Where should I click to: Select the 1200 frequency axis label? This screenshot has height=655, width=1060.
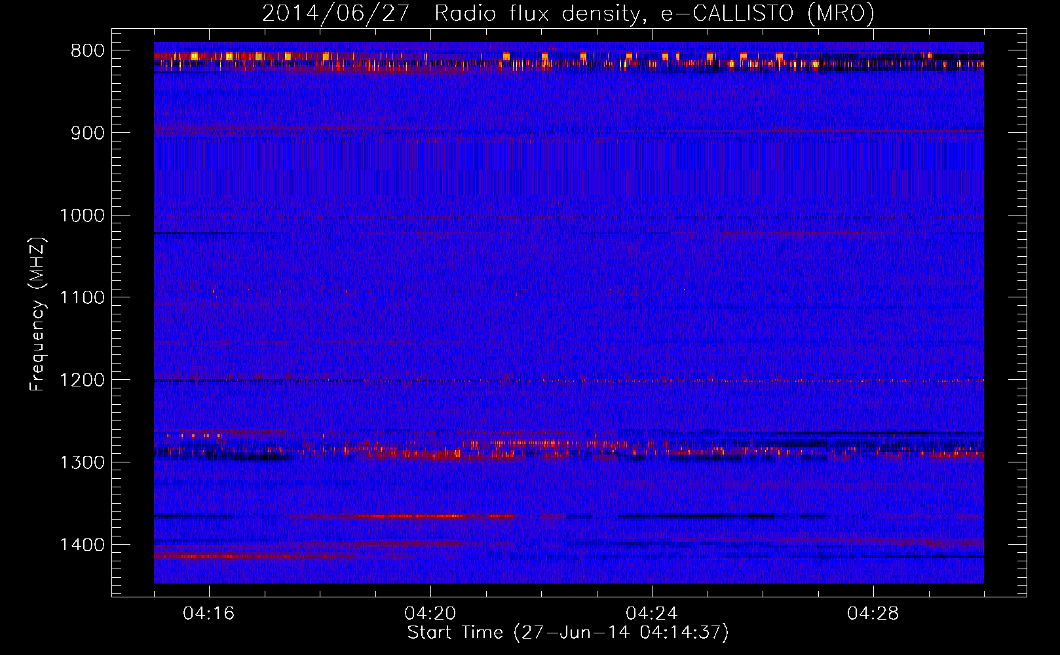point(82,381)
